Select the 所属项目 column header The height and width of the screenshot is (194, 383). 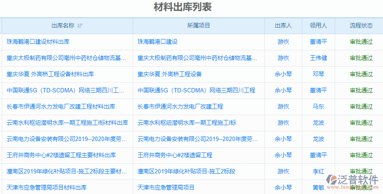click(199, 26)
